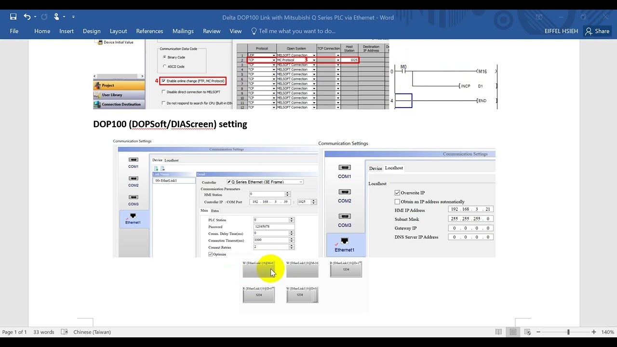Open the Localhost tab in the larger dialog image
Screen dimensions: 617x347
click(x=394, y=168)
